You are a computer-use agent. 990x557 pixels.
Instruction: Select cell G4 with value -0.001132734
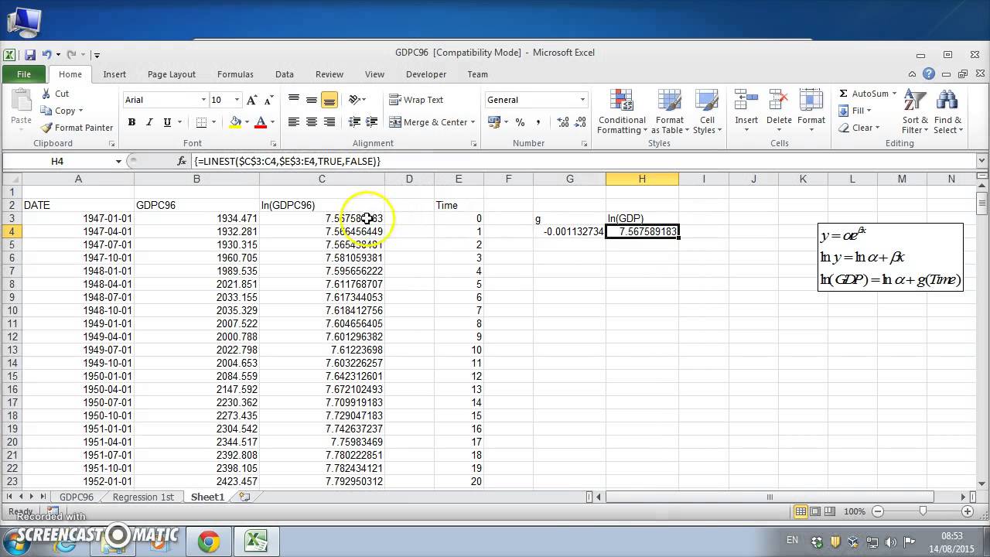[x=569, y=231]
